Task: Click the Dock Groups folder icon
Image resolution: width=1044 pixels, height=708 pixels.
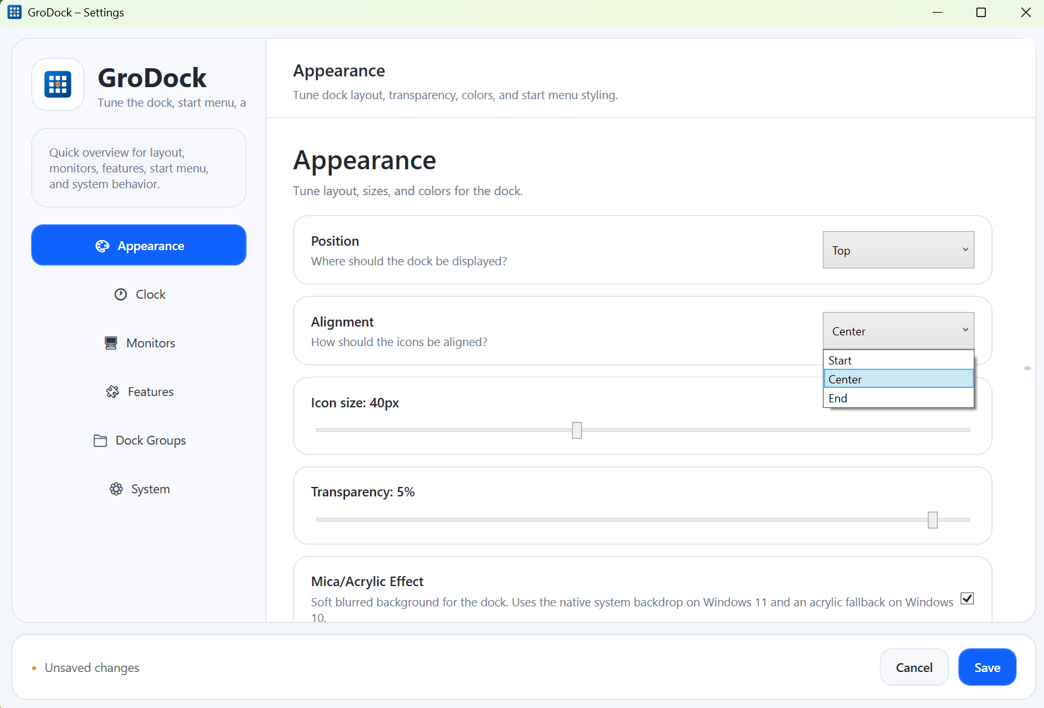Action: coord(100,440)
